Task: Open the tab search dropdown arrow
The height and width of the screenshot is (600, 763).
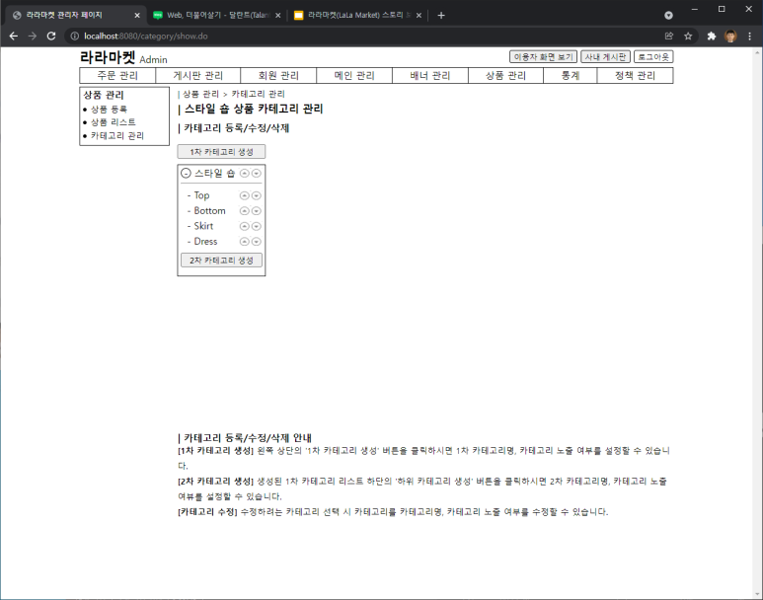Action: tap(669, 15)
